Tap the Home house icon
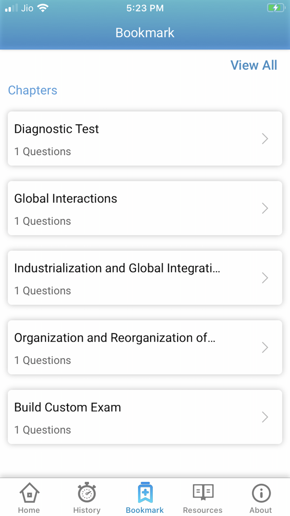290x516 pixels. 29,493
